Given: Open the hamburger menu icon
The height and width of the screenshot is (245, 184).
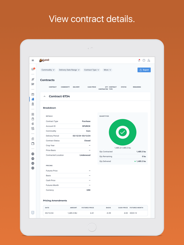Looking at the screenshot, I should (x=33, y=60).
